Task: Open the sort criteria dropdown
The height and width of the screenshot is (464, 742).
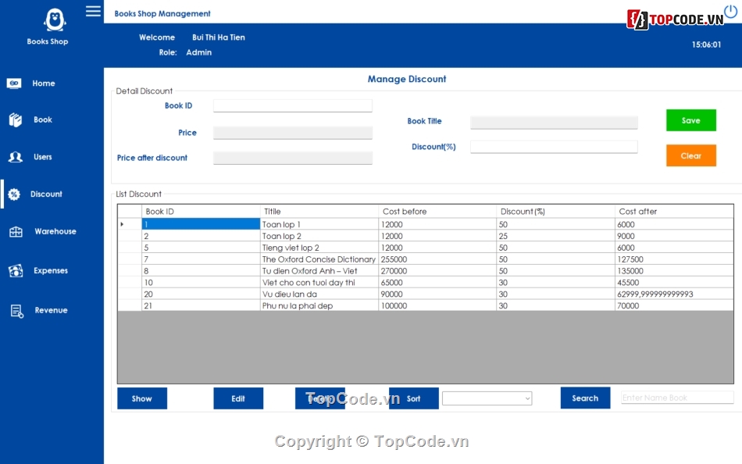Action: (487, 398)
